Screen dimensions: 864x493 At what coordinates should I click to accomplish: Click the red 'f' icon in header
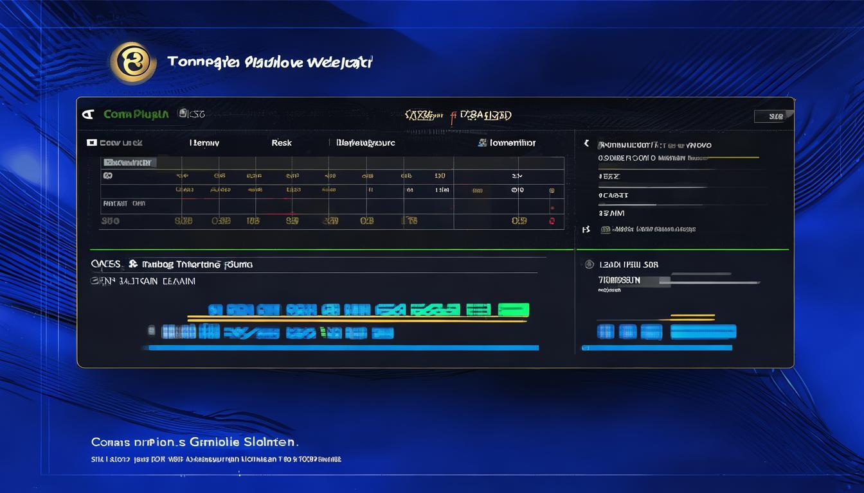(453, 116)
